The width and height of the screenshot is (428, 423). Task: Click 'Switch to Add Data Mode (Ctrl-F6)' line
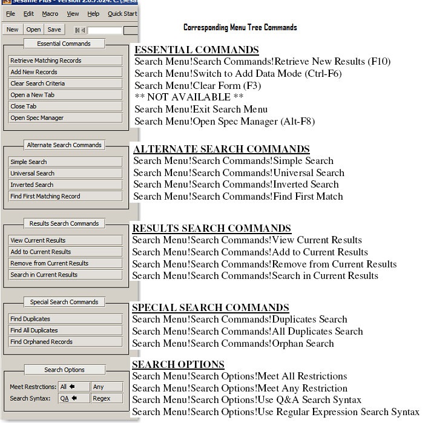coord(238,74)
